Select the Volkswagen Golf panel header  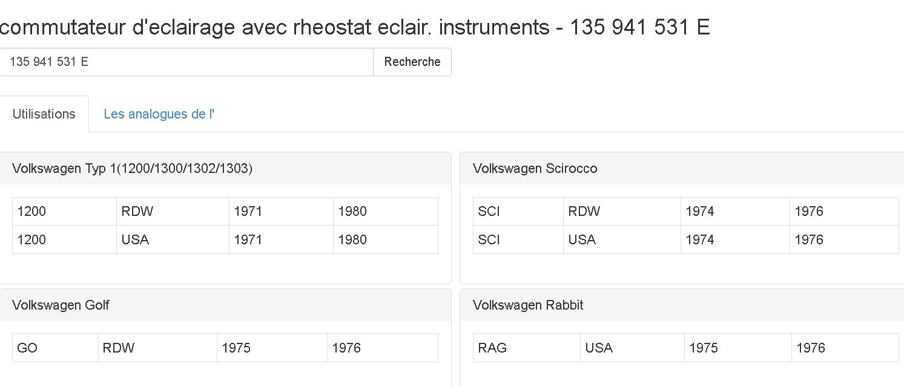[x=225, y=305]
